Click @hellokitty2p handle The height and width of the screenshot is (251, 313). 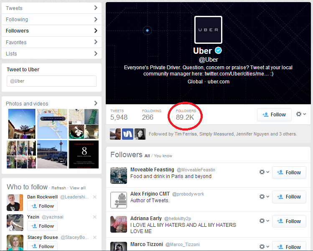(178, 219)
